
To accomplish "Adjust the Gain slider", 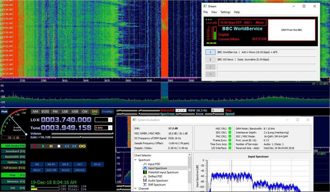I will point(82,137).
